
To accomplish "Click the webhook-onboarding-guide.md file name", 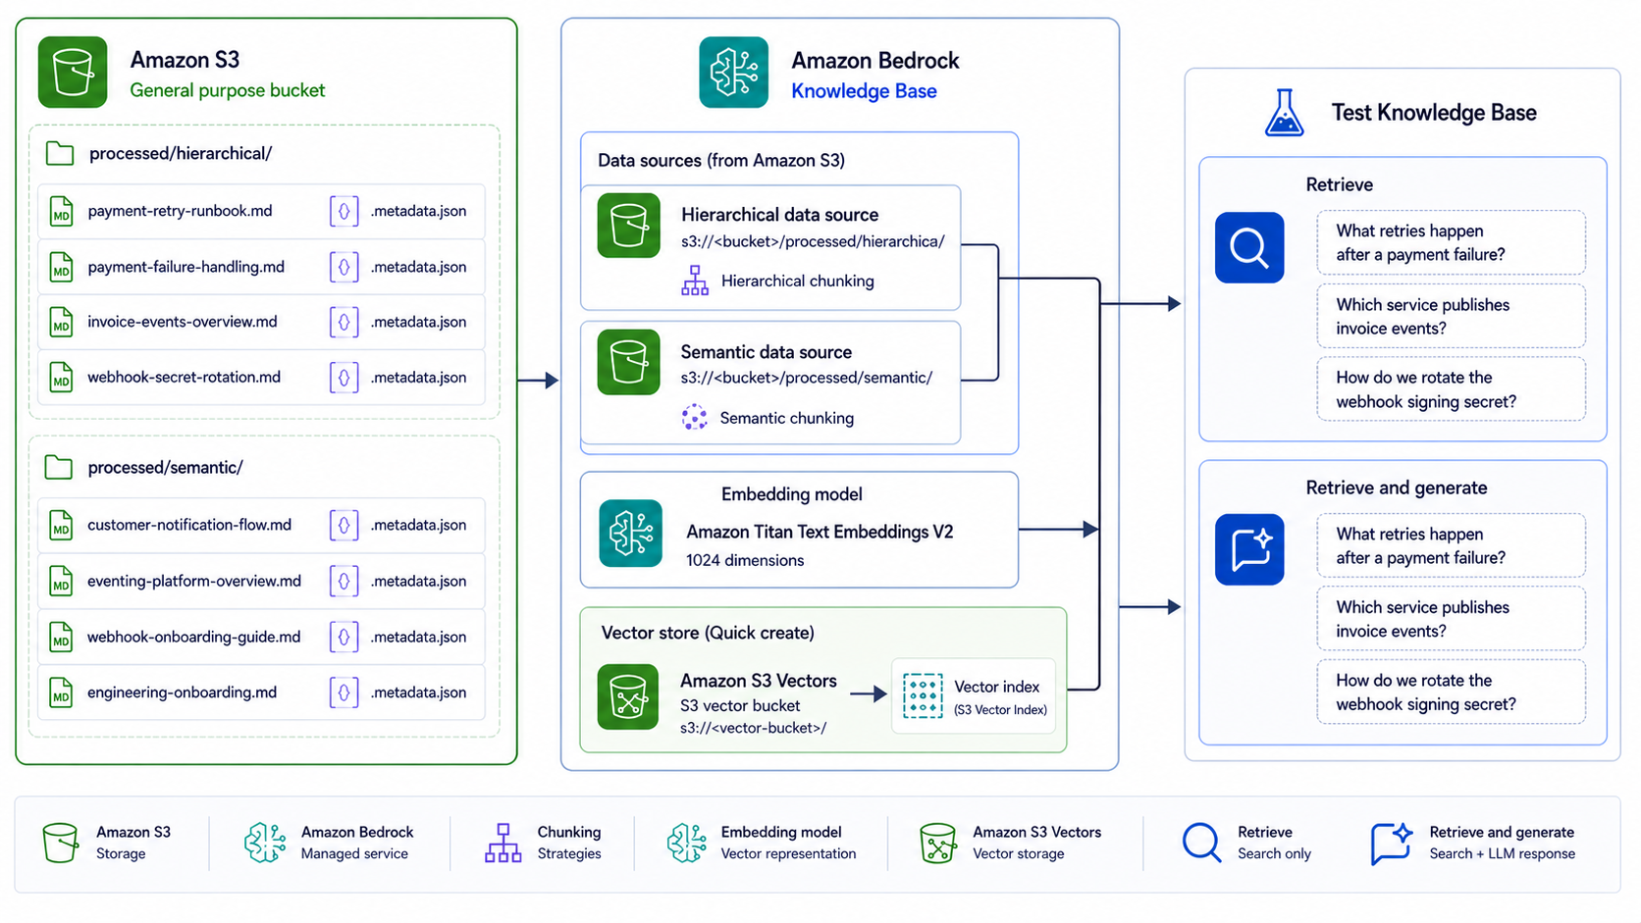I will (193, 637).
